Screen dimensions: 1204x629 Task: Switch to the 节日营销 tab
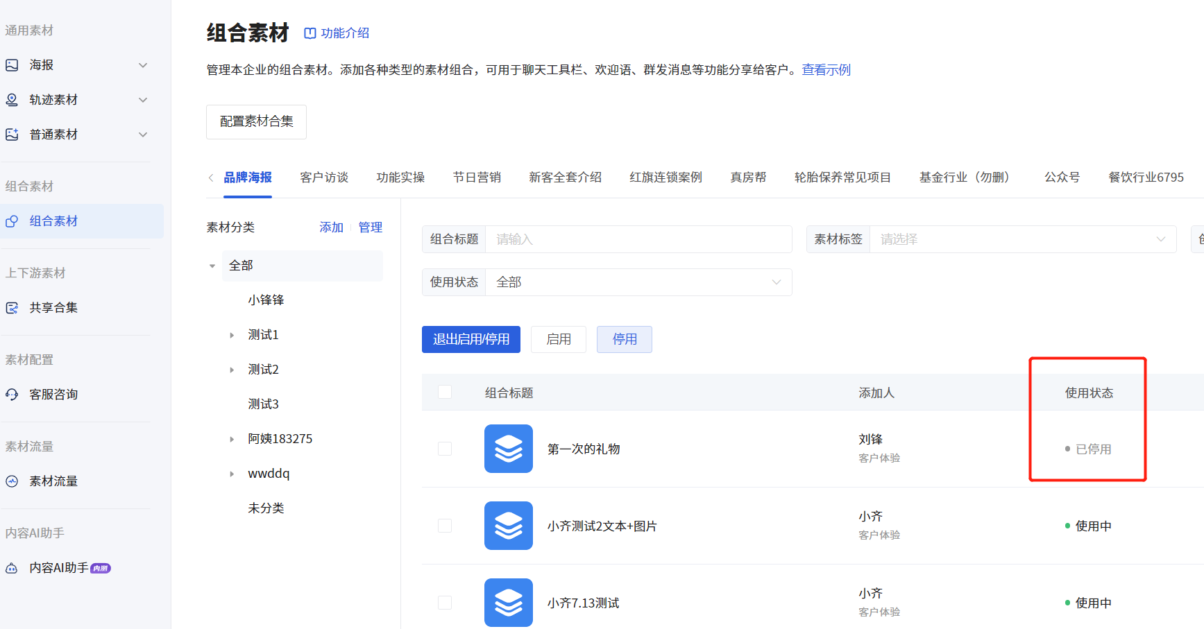[x=477, y=178]
